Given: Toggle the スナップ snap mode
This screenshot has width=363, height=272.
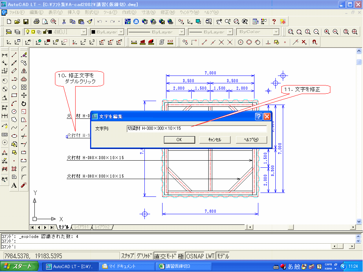Looking at the screenshot, I should (127, 256).
